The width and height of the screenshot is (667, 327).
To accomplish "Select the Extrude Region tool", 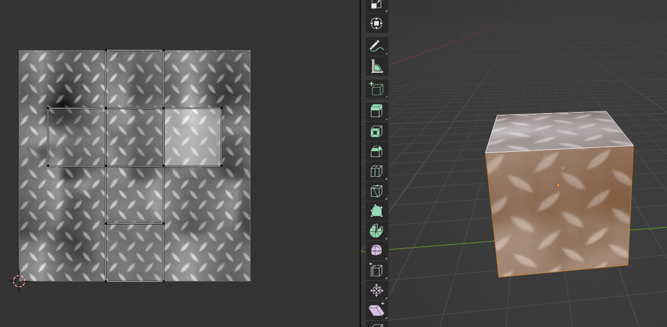I will [377, 111].
